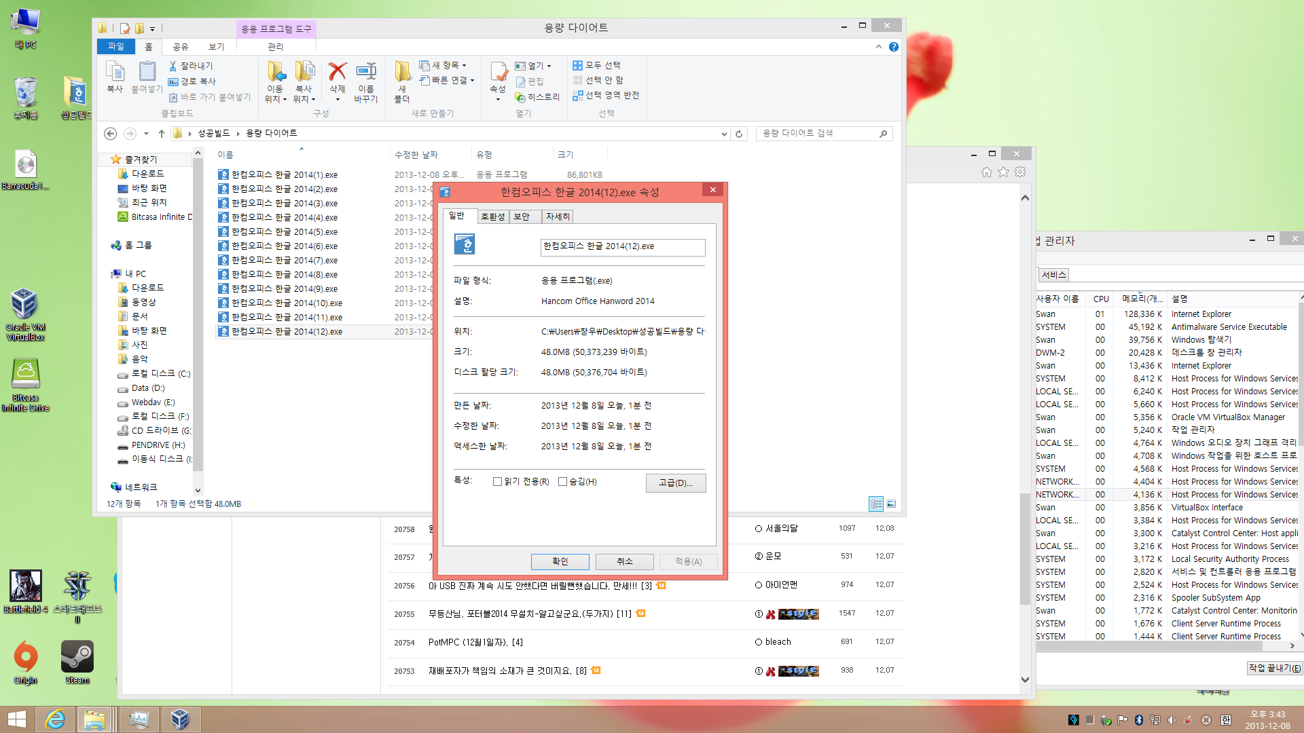Click the Explorer Back navigation arrow
Image resolution: width=1304 pixels, height=733 pixels.
point(111,134)
